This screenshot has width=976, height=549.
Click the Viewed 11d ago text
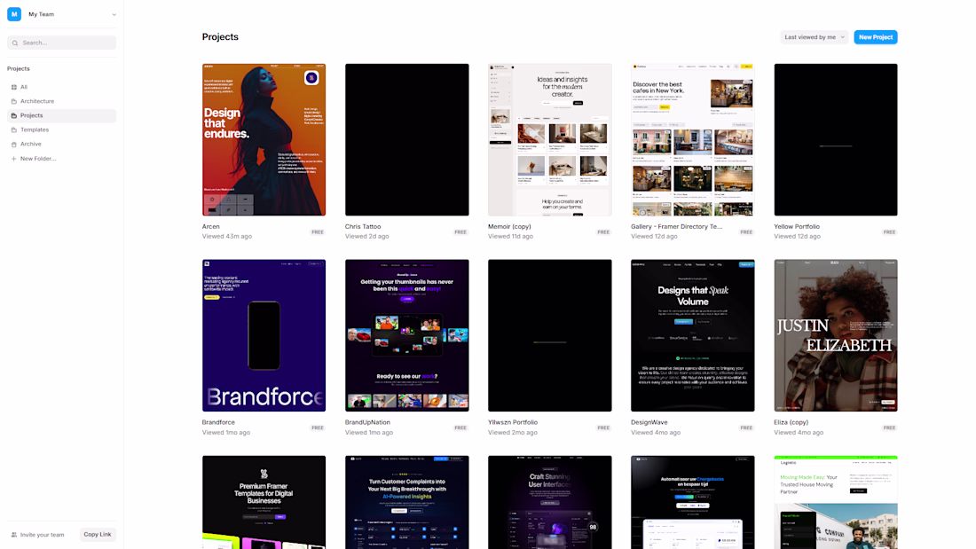[510, 237]
